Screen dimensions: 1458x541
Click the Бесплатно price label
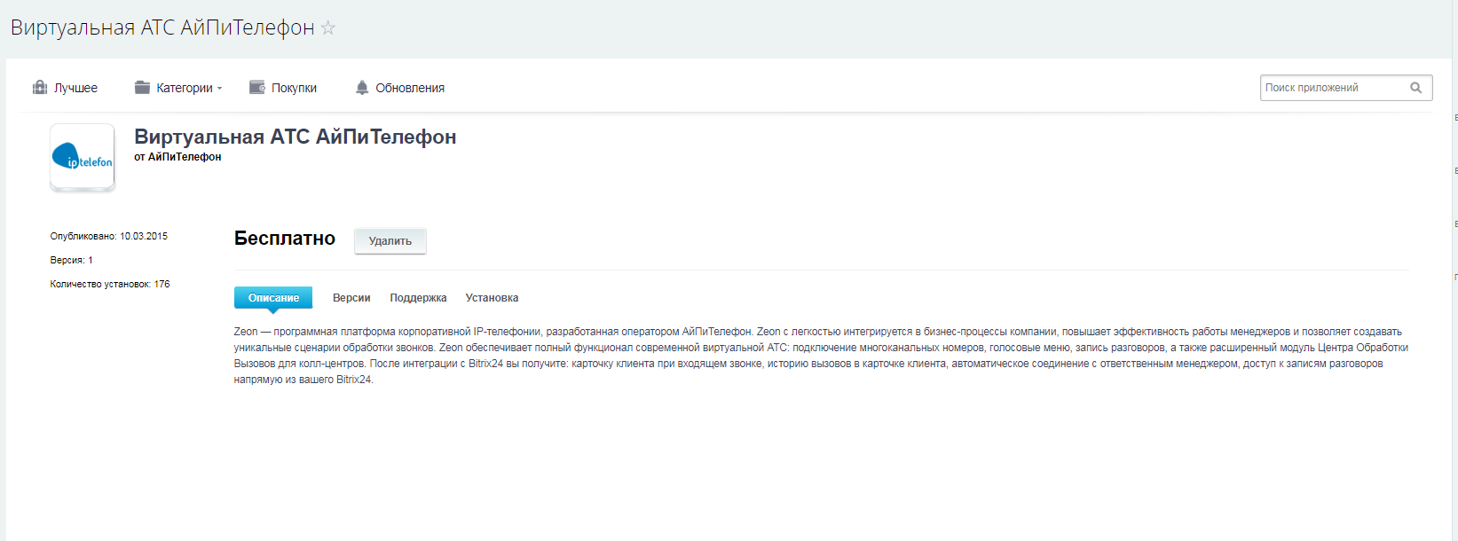[x=285, y=239]
